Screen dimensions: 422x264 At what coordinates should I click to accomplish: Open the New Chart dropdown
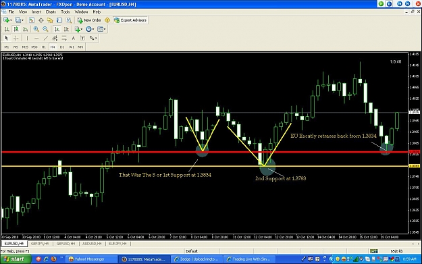coord(7,20)
